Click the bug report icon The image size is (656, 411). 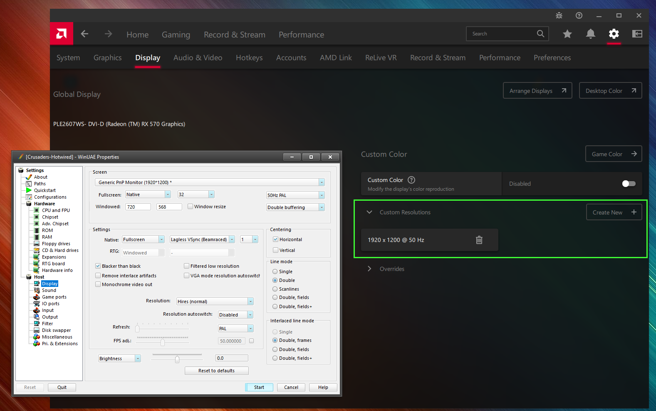(559, 15)
